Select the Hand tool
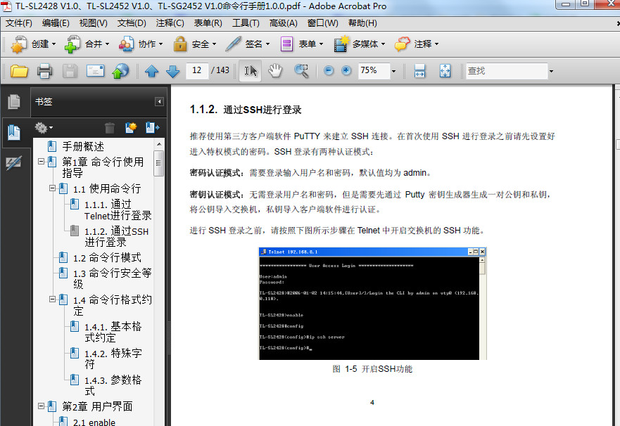620x426 pixels. tap(275, 71)
